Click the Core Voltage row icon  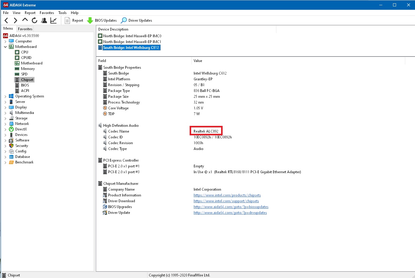click(x=105, y=108)
